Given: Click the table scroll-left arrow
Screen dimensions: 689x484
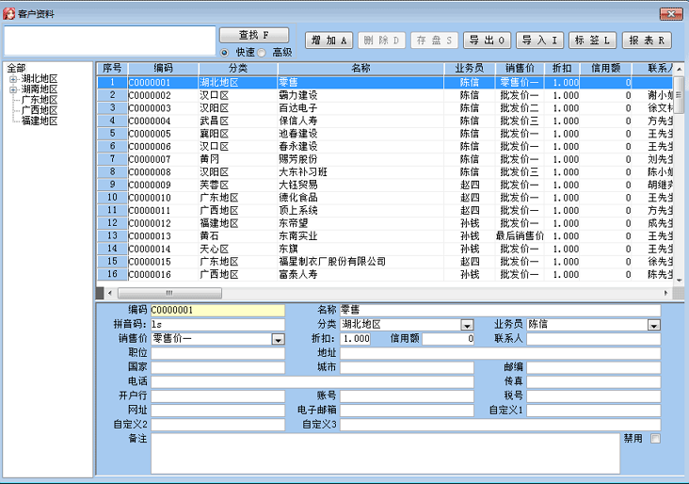Looking at the screenshot, I should (110, 293).
